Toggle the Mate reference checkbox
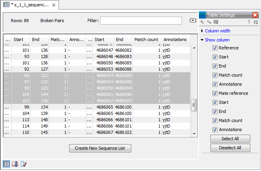Screen dimensions: 261x171 (215, 93)
